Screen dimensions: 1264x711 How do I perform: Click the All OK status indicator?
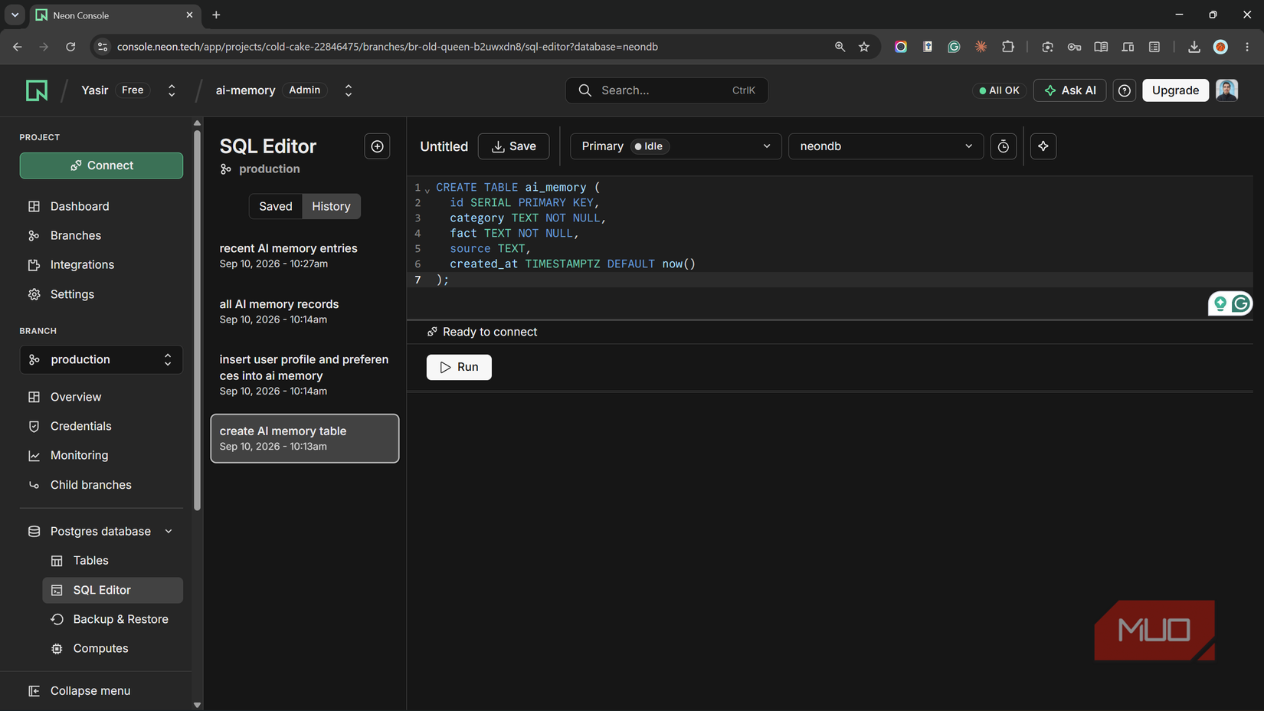(x=1000, y=90)
